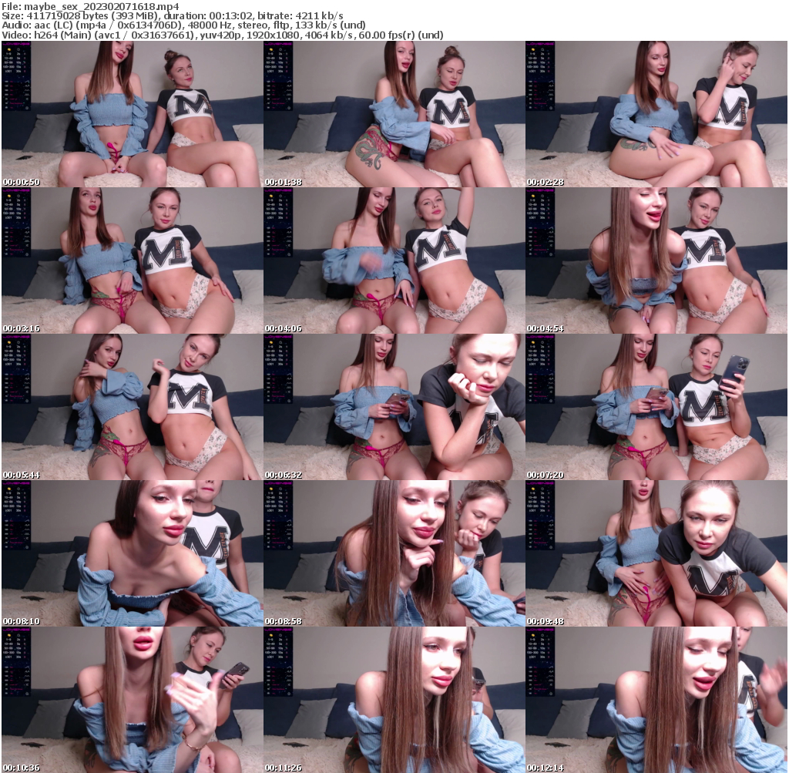Open the bottom-center frame at 00:11:26
Viewport: 789px width, 773px height.
coord(394,700)
